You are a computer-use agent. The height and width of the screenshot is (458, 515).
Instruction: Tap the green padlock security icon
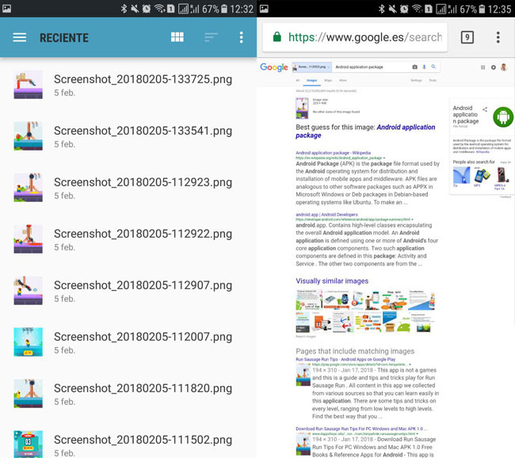[x=277, y=37]
